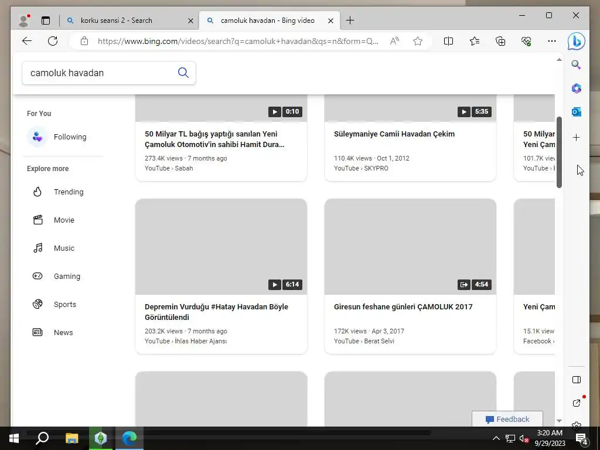
Task: Click the 6:14 Hatay video thumbnail
Action: pyautogui.click(x=221, y=247)
